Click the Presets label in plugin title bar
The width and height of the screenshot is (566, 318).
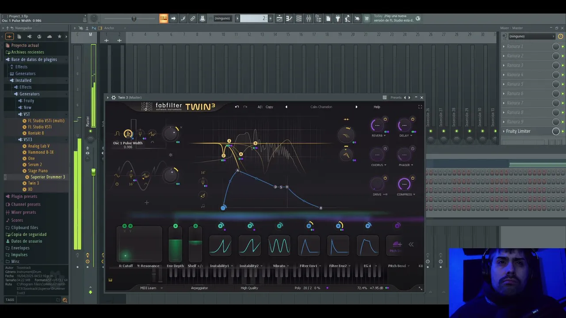click(396, 98)
